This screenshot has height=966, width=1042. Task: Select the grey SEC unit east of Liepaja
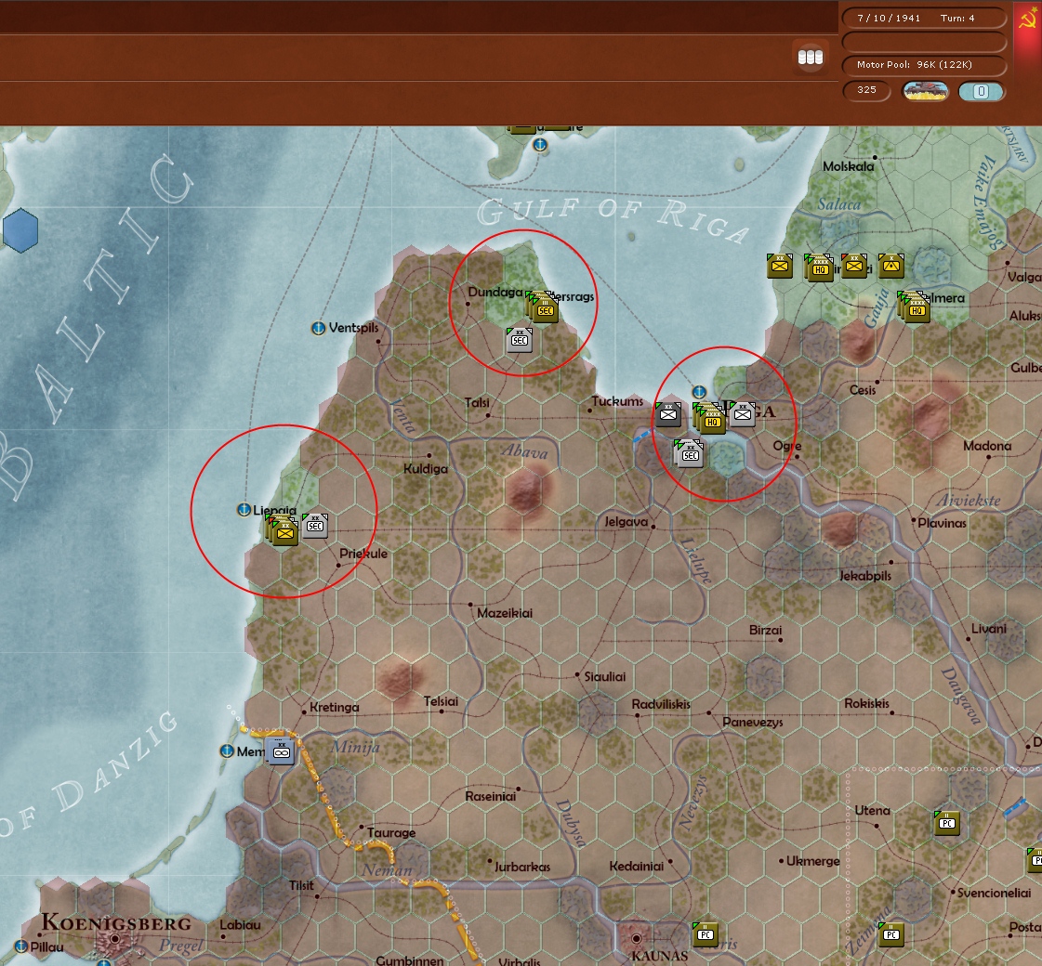[x=315, y=525]
